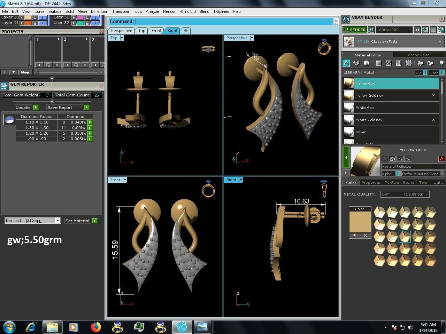Click the Update button in Gem Reporter
Image resolution: width=446 pixels, height=334 pixels.
(26, 108)
